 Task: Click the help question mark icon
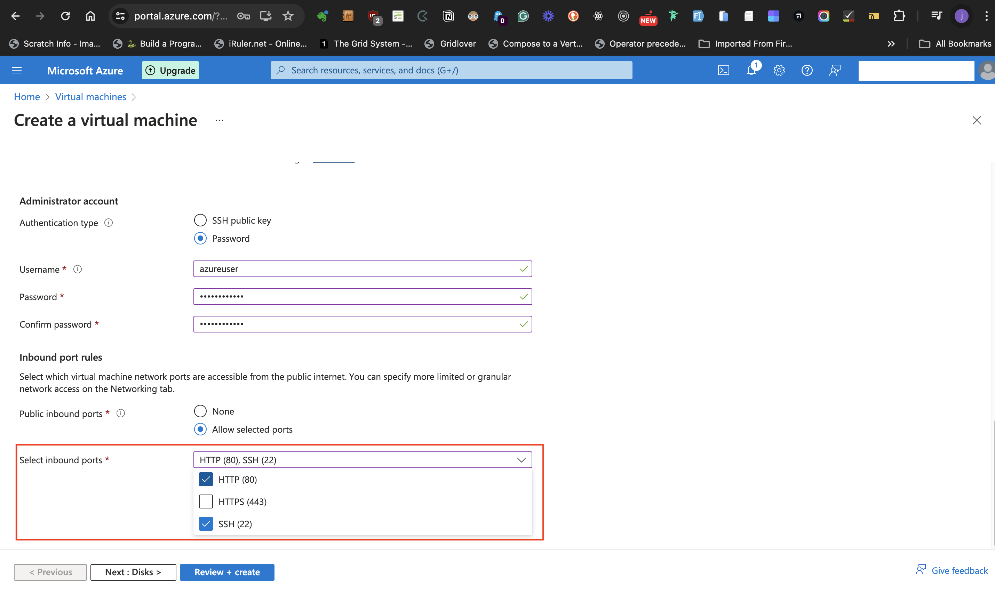coord(806,71)
